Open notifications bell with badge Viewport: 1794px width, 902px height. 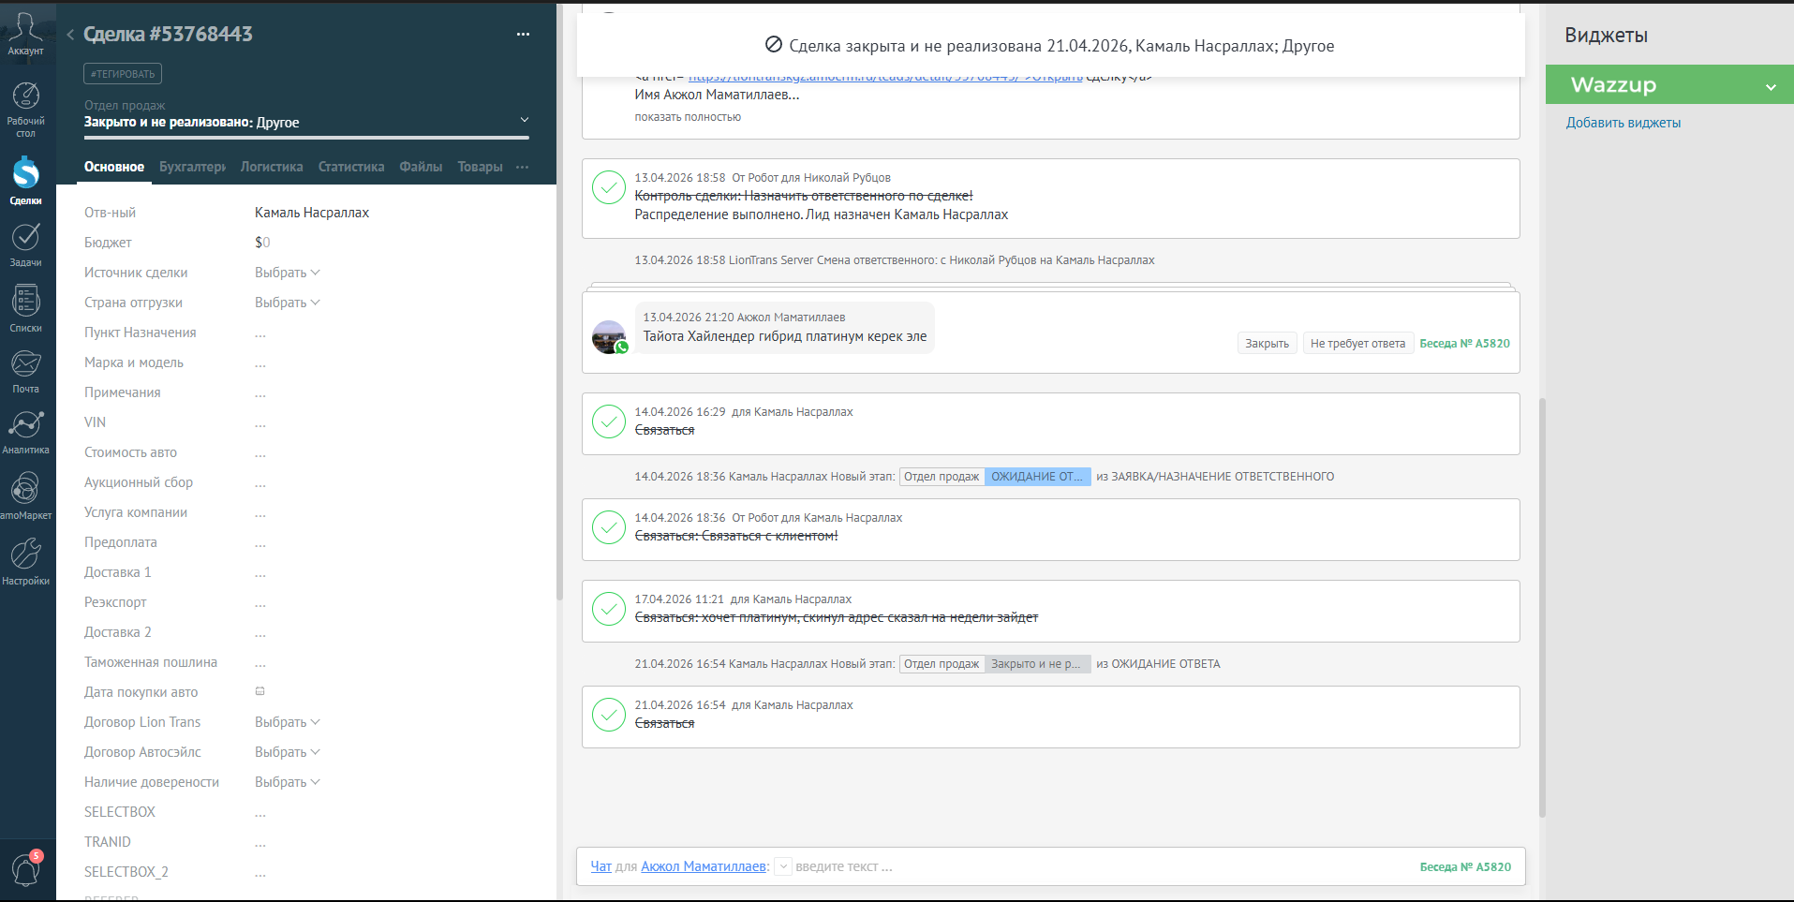coord(26,868)
